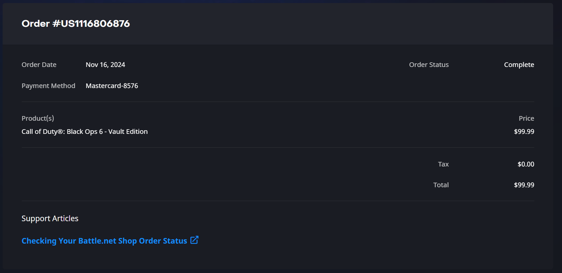Click the Price column header
The image size is (562, 273).
[526, 119]
